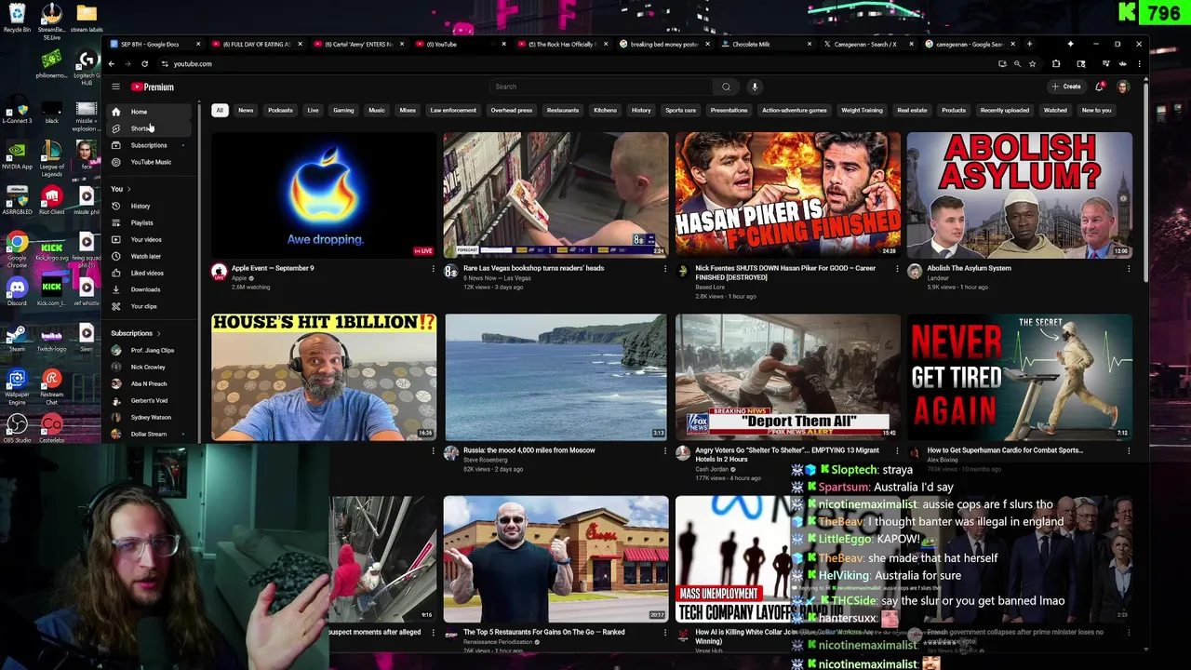Open menu for Superhuman Cardio video
1191x670 pixels.
coord(1129,451)
